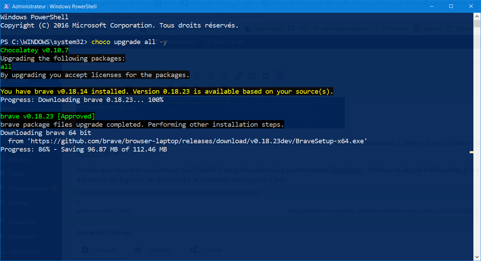Open 'Utilisateurs' in the WordPress sidebar
481x261 pixels.
[x=24, y=251]
